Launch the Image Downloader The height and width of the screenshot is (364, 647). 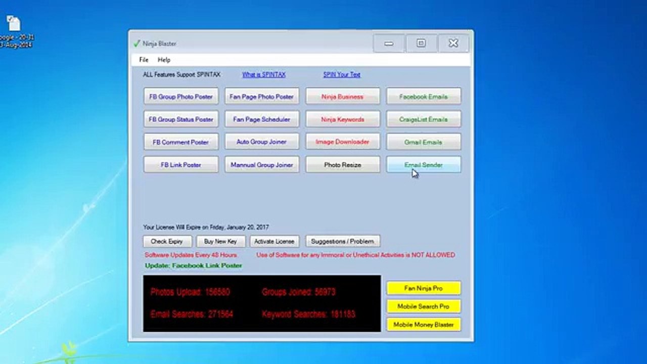[x=343, y=142]
